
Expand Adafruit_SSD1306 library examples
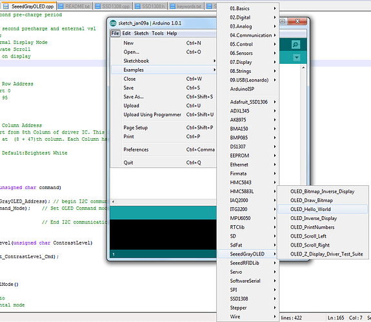tap(248, 102)
